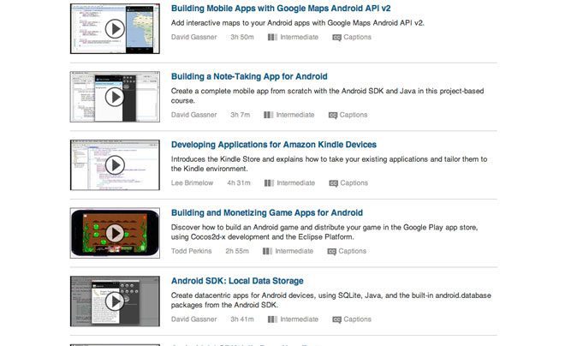Click the level icon in Google Maps course row

(272, 37)
